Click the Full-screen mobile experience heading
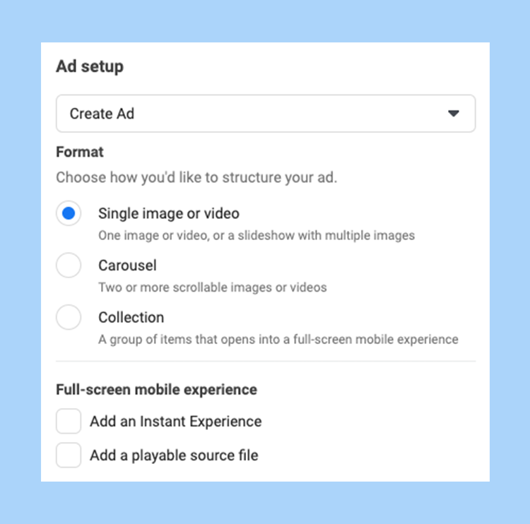The height and width of the screenshot is (524, 530). 156,390
